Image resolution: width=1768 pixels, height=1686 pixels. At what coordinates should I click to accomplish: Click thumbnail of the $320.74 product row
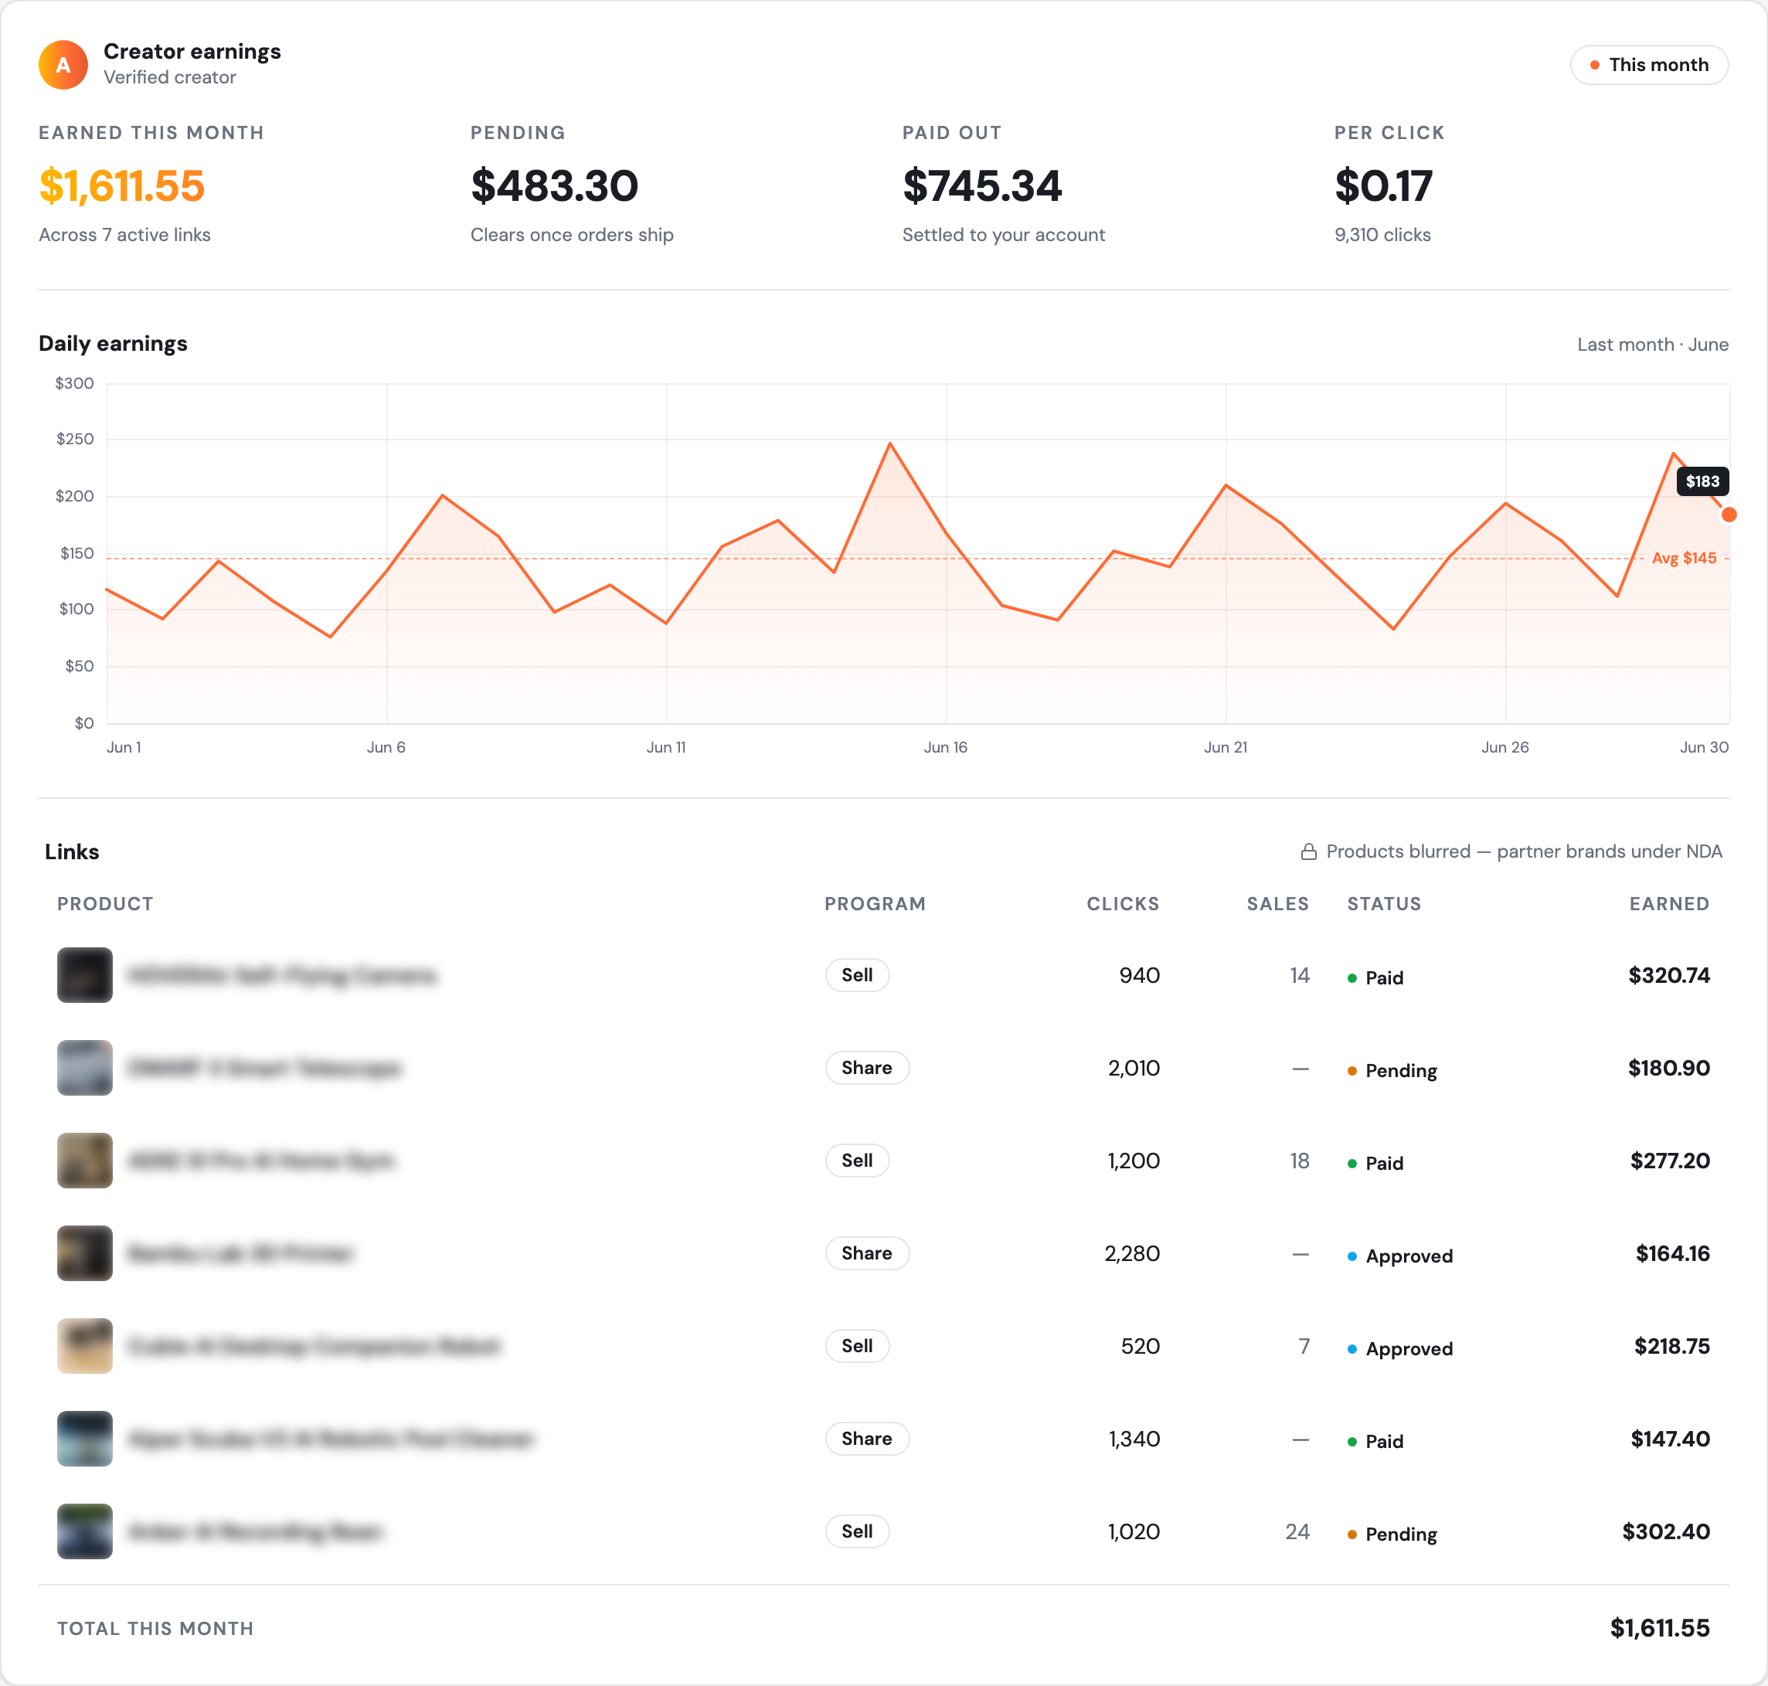tap(84, 975)
